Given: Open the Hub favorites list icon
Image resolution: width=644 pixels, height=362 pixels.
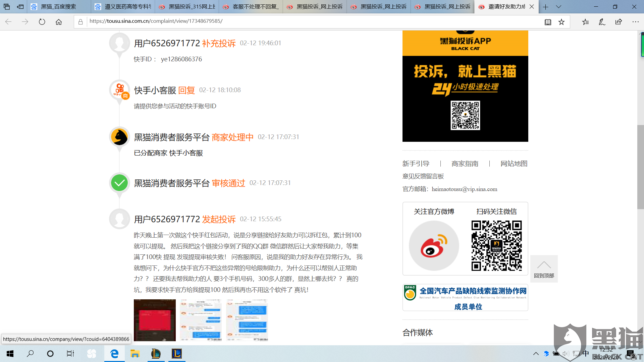Looking at the screenshot, I should (x=586, y=21).
